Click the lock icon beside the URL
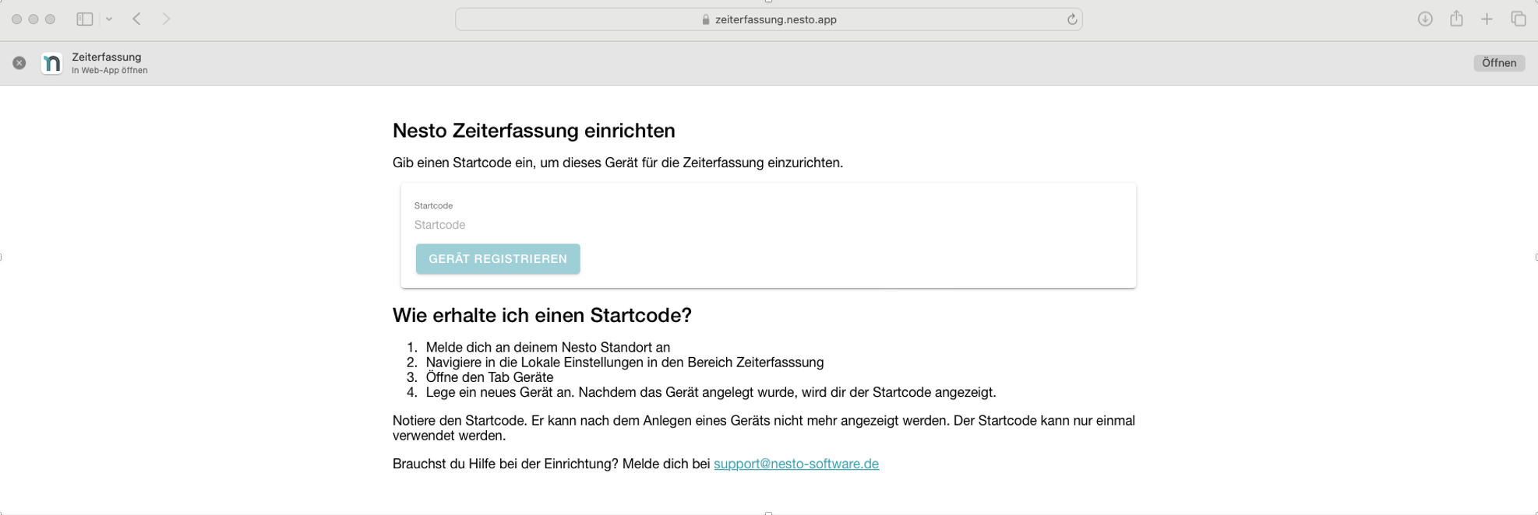Image resolution: width=1538 pixels, height=515 pixels. tap(705, 19)
